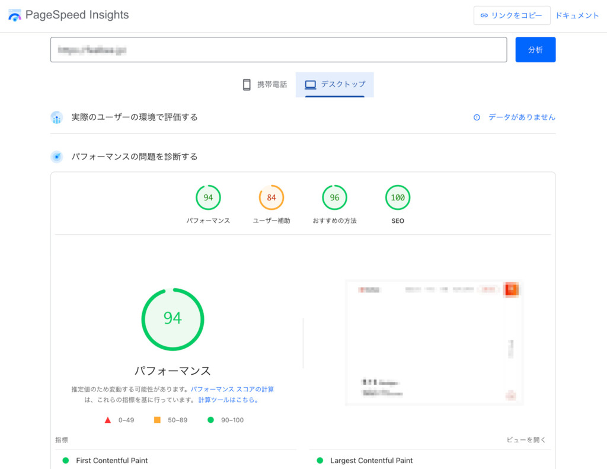Click the large 94 performance gauge
The width and height of the screenshot is (607, 469).
tap(172, 319)
